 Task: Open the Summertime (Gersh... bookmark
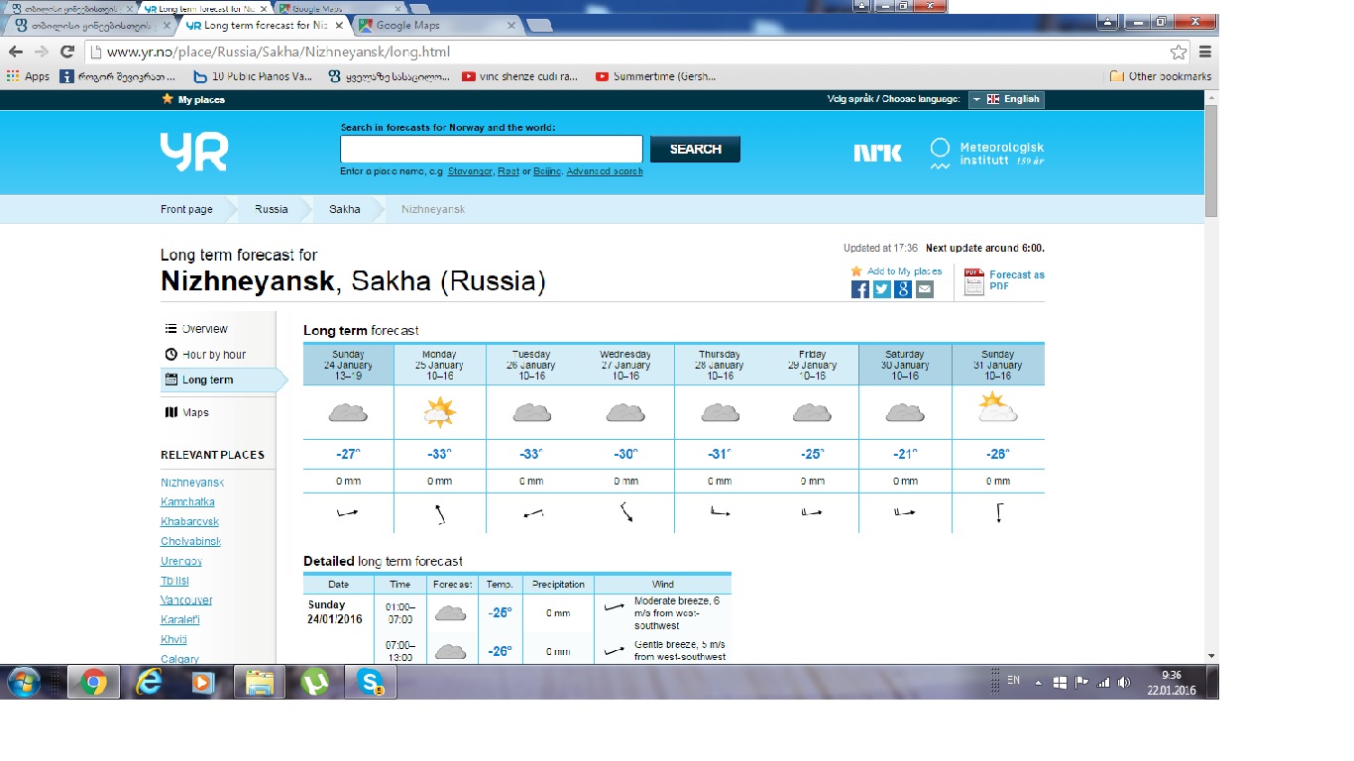655,76
